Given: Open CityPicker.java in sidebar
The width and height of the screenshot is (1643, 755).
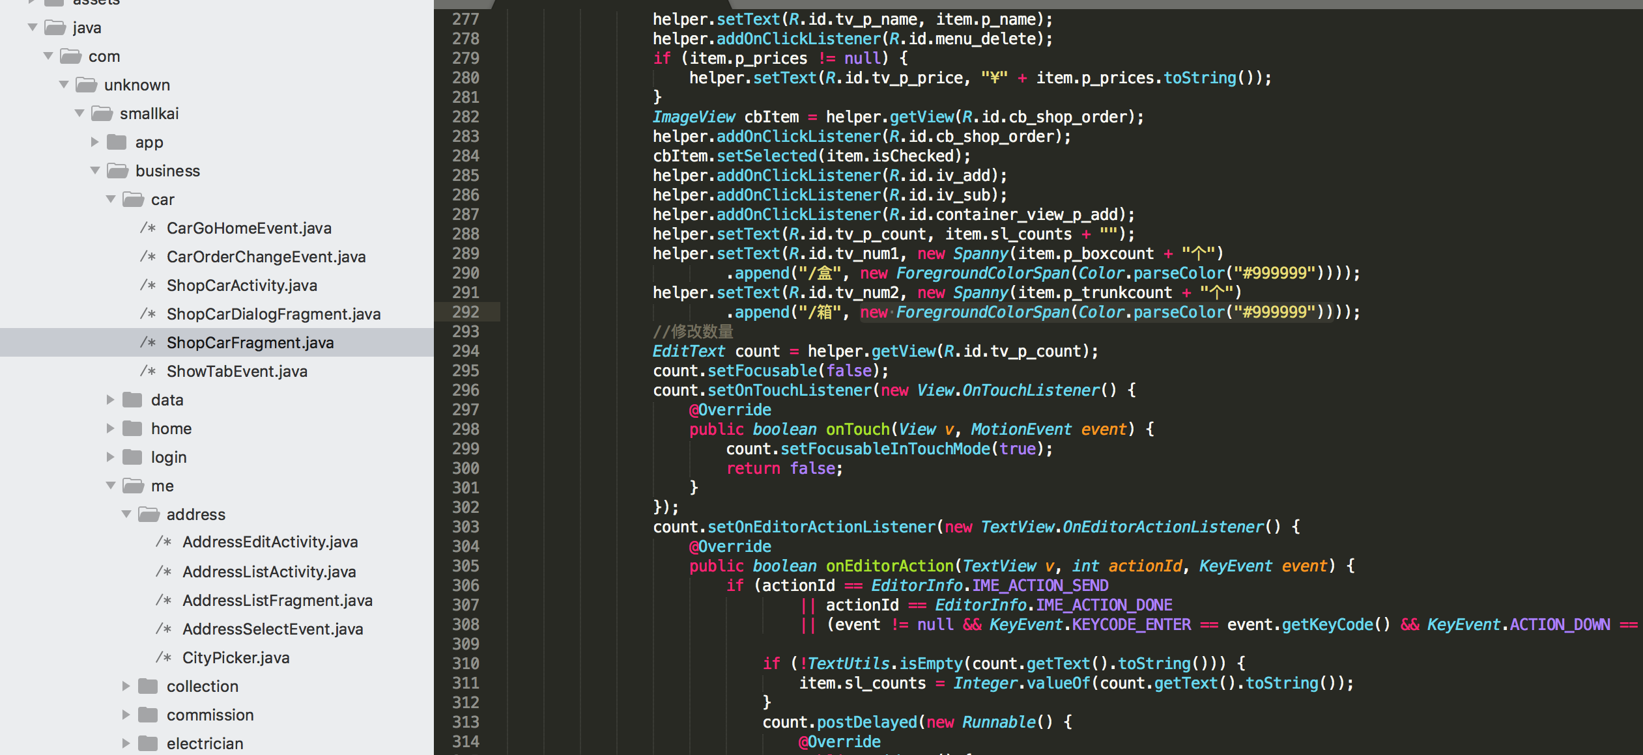Looking at the screenshot, I should [x=236, y=658].
